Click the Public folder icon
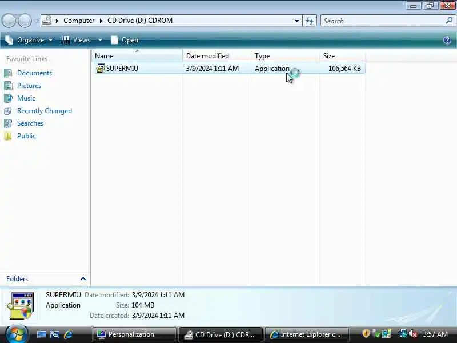The image size is (457, 343). click(8, 136)
